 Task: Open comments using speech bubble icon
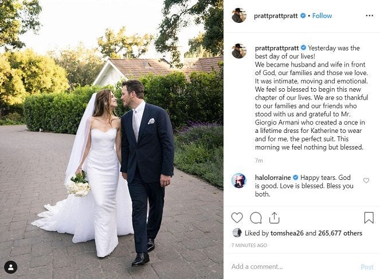pyautogui.click(x=256, y=218)
